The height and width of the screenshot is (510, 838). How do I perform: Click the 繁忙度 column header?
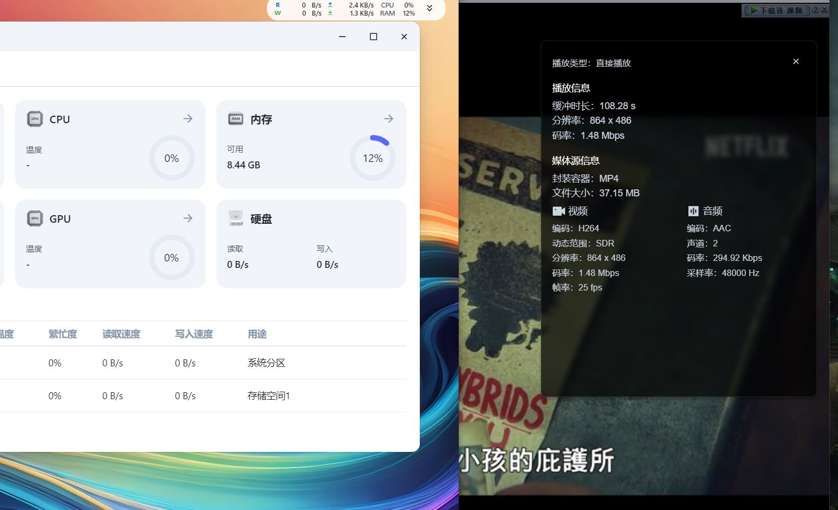click(x=63, y=334)
